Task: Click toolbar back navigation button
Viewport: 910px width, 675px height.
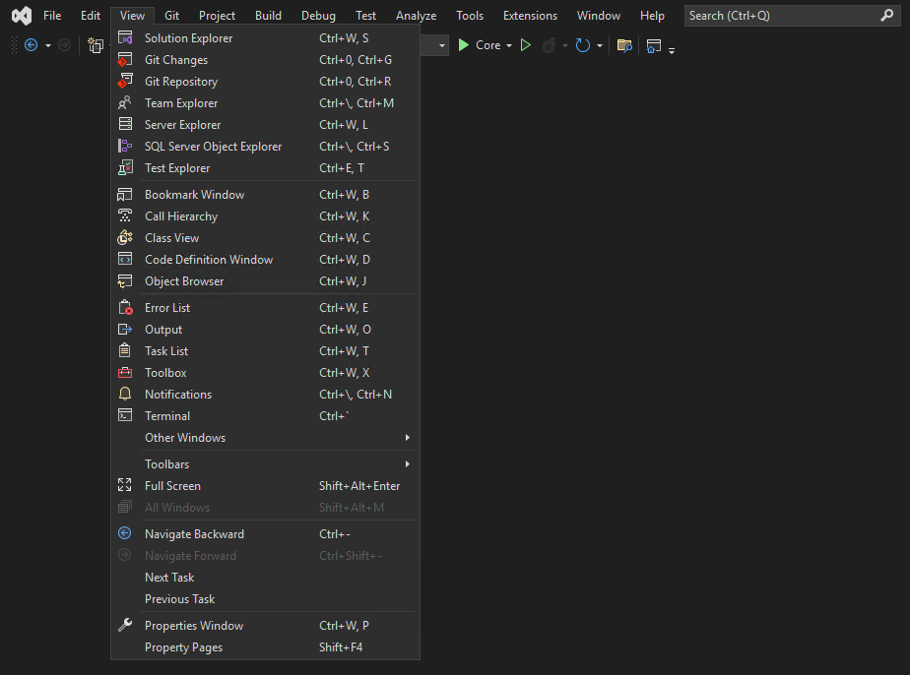Action: (x=32, y=45)
